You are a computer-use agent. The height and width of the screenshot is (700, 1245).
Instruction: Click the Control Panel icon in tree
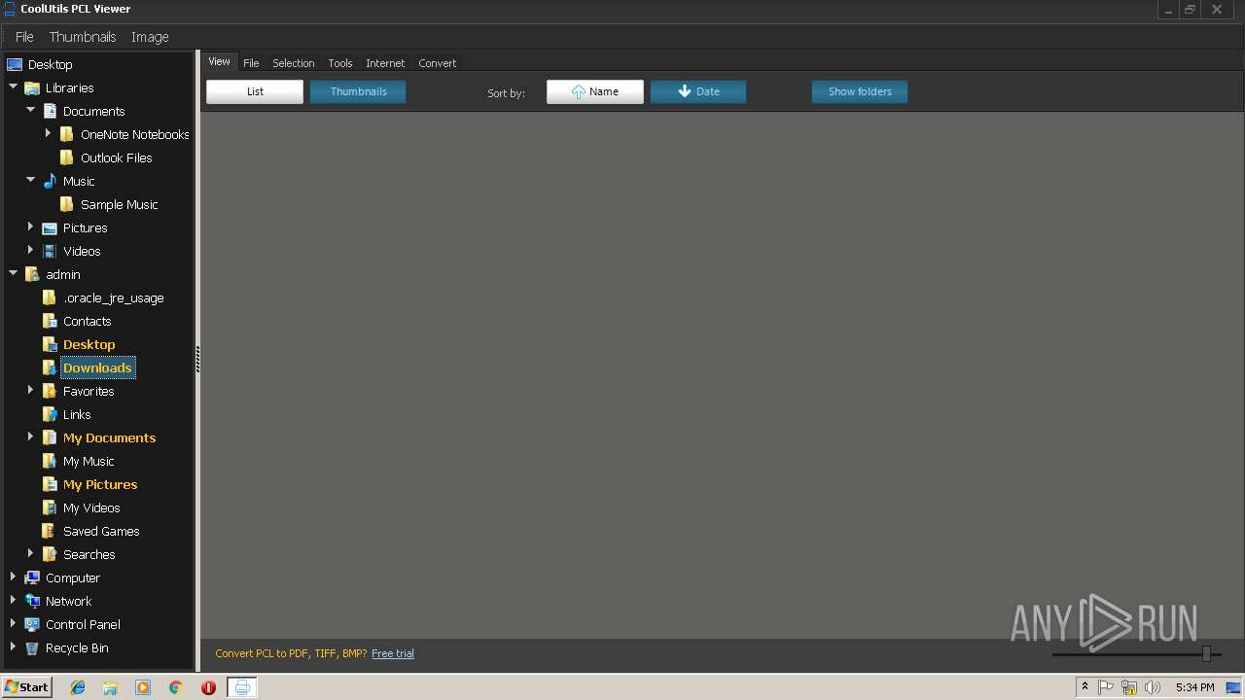[32, 624]
